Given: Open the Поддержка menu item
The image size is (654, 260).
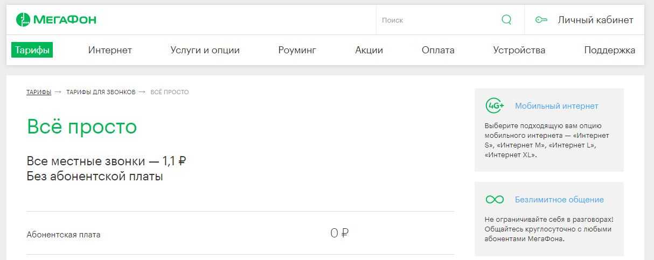Looking at the screenshot, I should tap(609, 50).
